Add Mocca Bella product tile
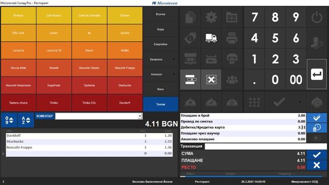This screenshot has height=185, width=329. [x=19, y=68]
